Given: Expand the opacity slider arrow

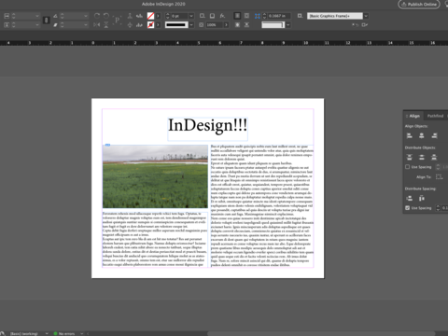Looking at the screenshot, I should coord(226,25).
